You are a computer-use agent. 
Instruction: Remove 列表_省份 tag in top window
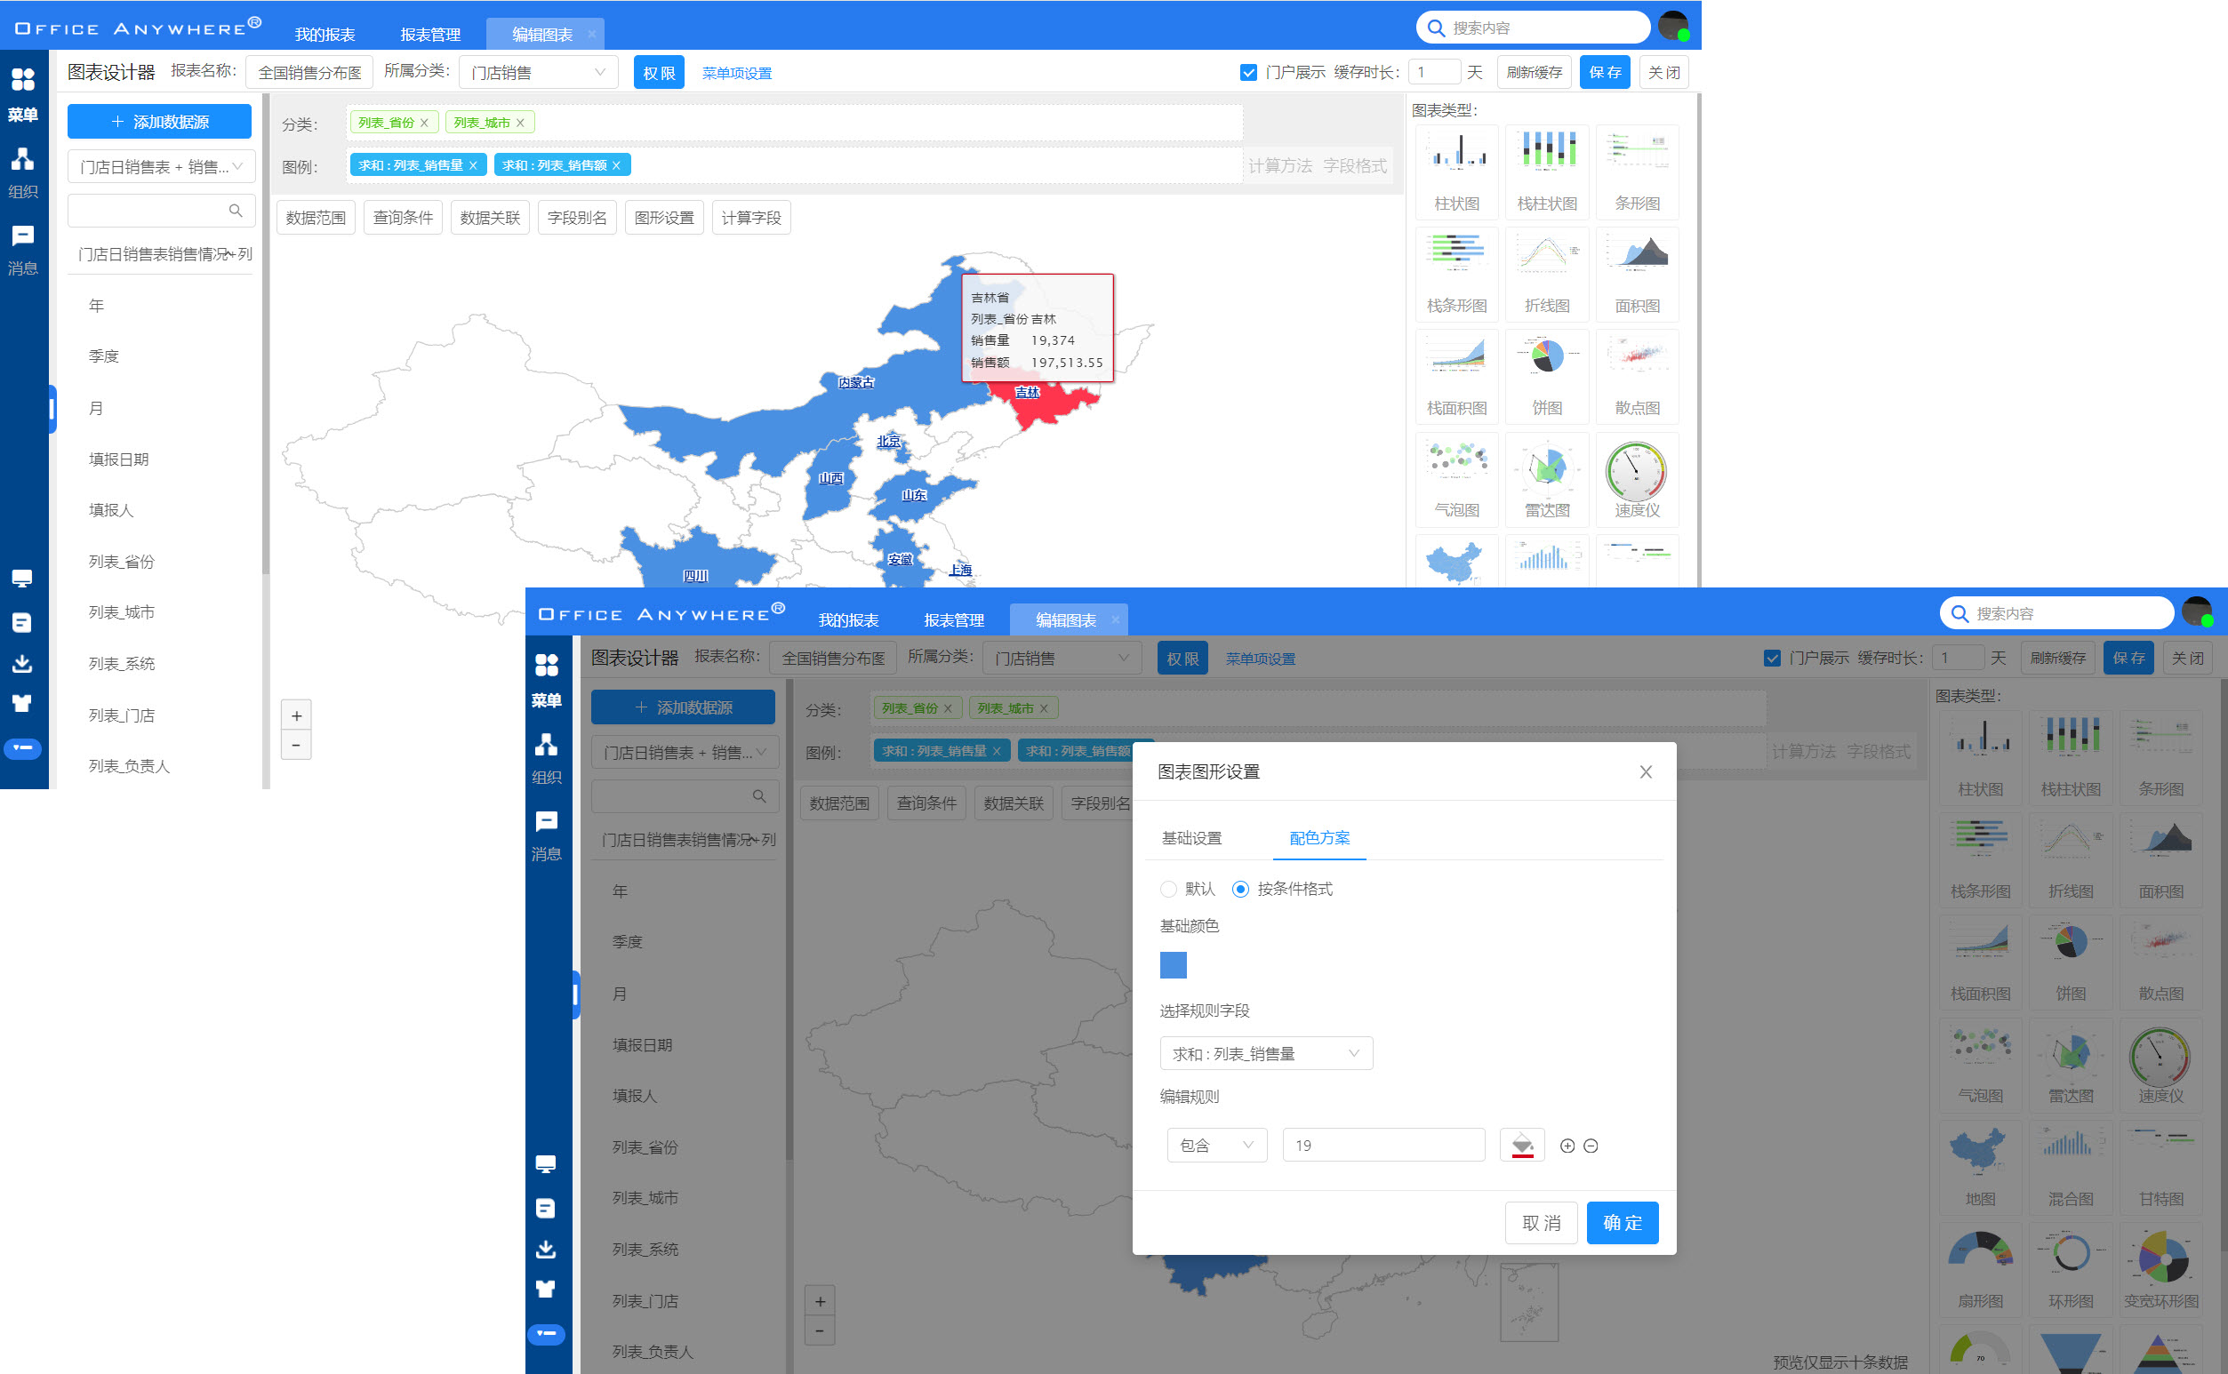tap(423, 123)
